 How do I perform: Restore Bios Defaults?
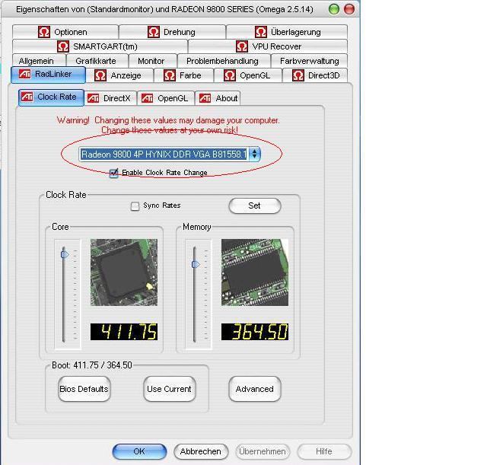[x=84, y=389]
